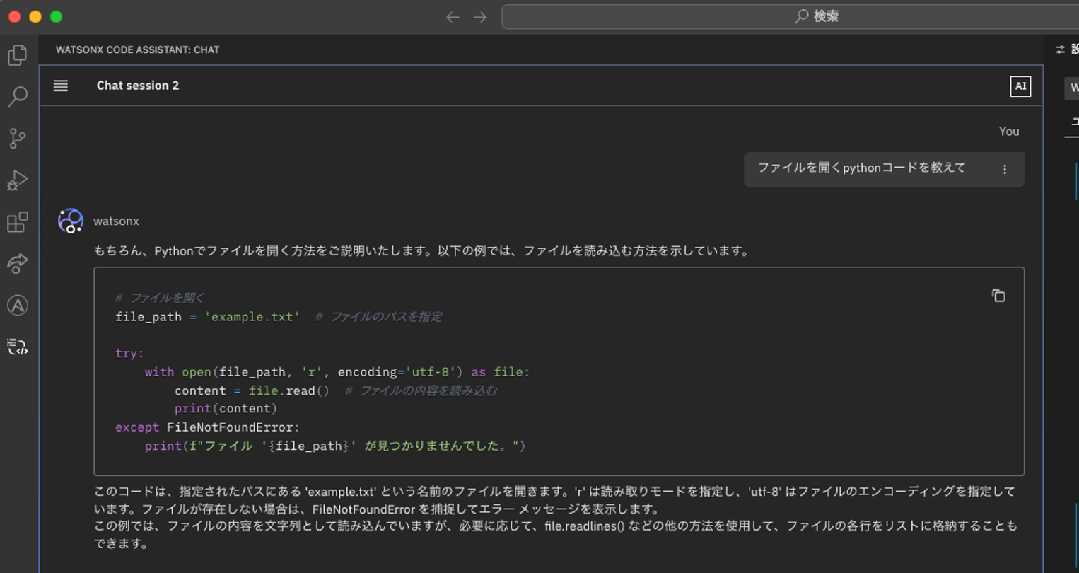Click the 検索 command center search box
The height and width of the screenshot is (573, 1079).
click(791, 16)
